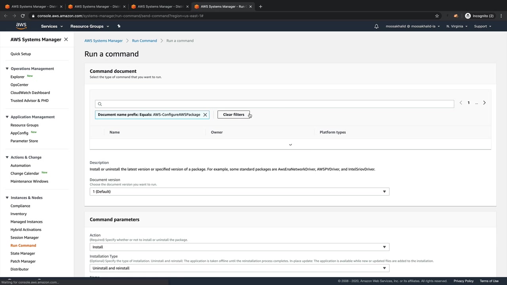Click the pin shortcut icon in navbar
Screen dimensions: 507x285
click(x=119, y=26)
